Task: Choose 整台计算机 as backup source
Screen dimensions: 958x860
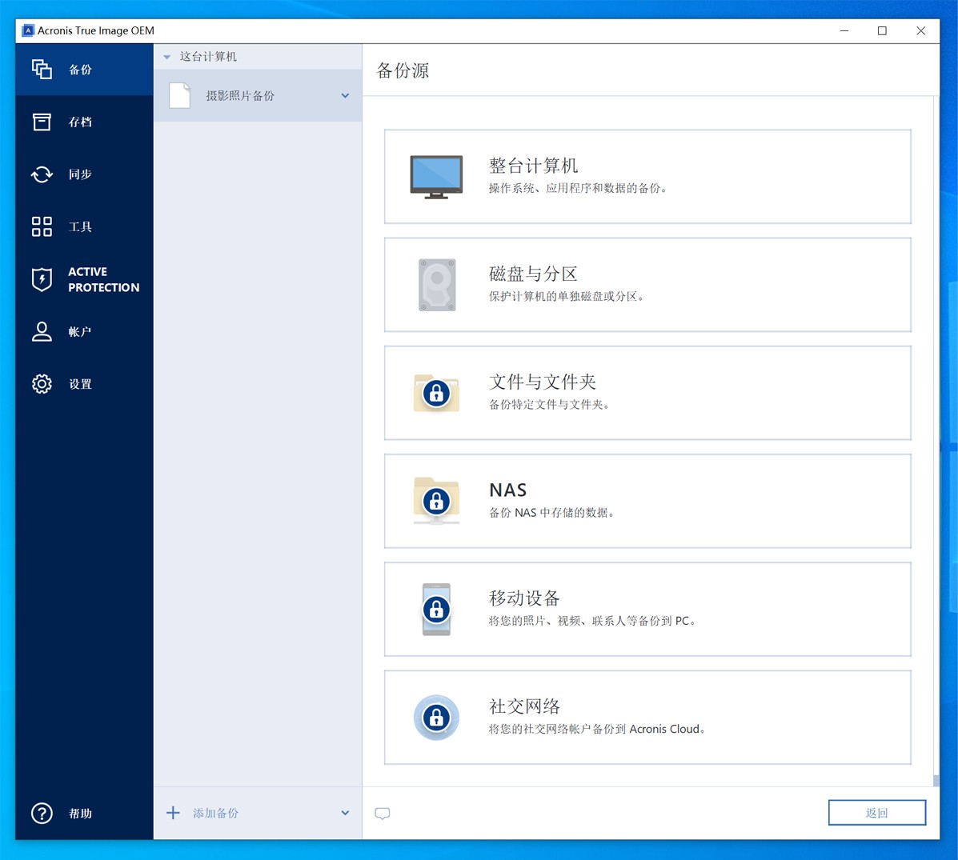Action: pos(647,176)
